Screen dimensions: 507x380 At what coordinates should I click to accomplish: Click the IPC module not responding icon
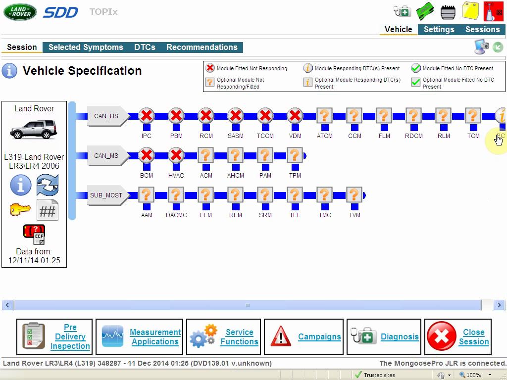146,116
